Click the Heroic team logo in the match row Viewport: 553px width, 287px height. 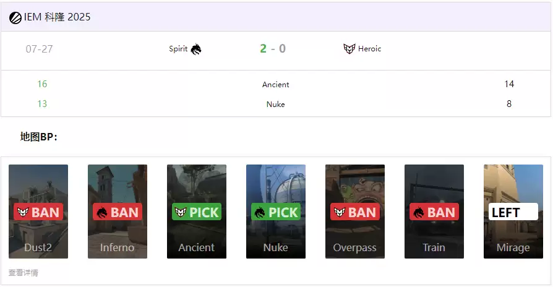349,49
